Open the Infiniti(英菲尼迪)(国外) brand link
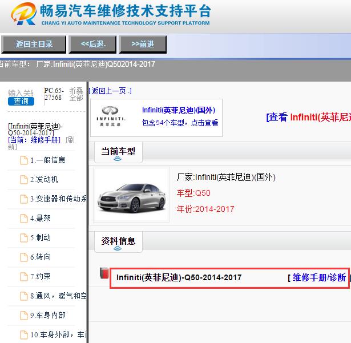Image resolution: width=351 pixels, height=343 pixels. pyautogui.click(x=179, y=110)
